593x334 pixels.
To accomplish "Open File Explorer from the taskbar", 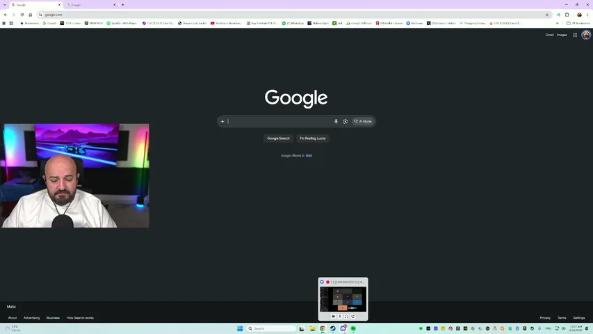I will tap(312, 328).
